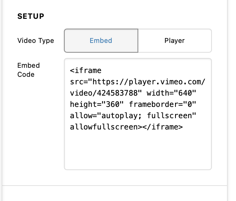Click the Embed Code field label
Viewport: 236px width, 201px height.
(29, 70)
